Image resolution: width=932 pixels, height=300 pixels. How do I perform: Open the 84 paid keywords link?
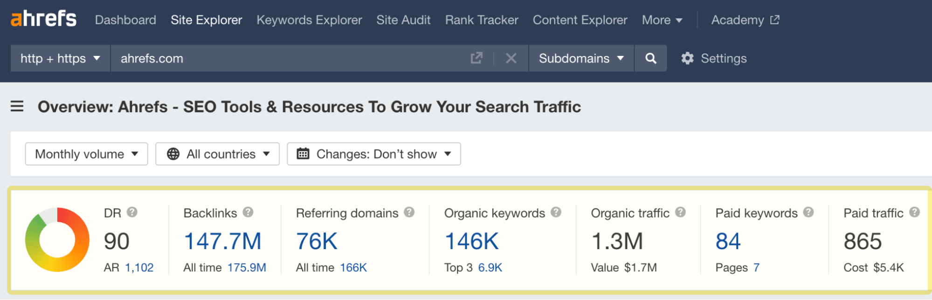[728, 241]
